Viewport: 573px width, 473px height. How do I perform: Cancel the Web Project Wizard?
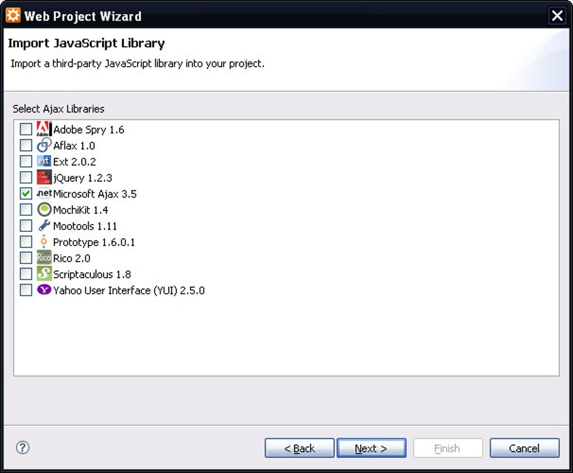click(524, 448)
